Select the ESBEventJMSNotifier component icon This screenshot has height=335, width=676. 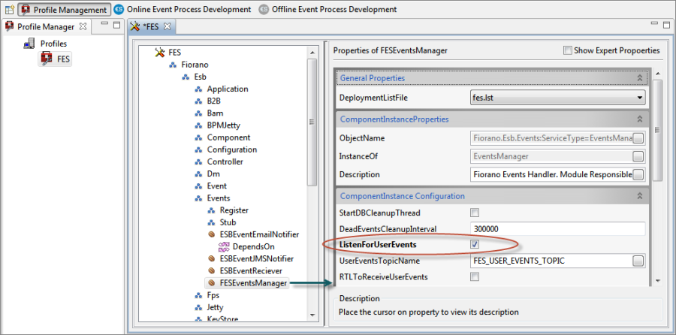tap(211, 259)
